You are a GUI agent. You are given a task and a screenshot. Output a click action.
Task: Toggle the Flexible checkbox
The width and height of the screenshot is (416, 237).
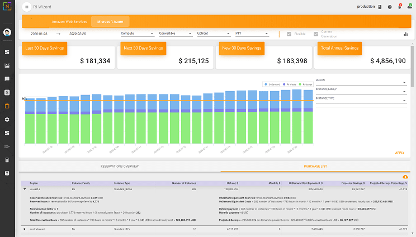289,34
